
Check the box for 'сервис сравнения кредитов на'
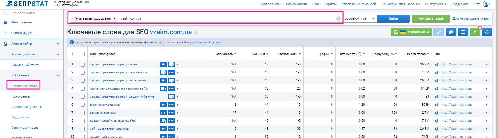point(83,65)
